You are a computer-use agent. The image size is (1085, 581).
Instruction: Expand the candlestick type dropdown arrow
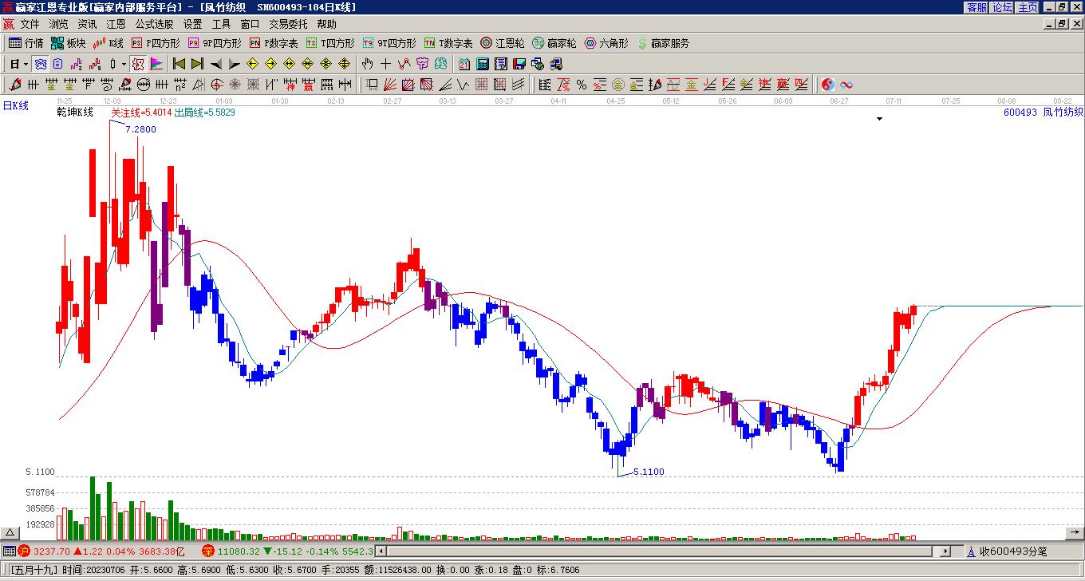[124, 64]
